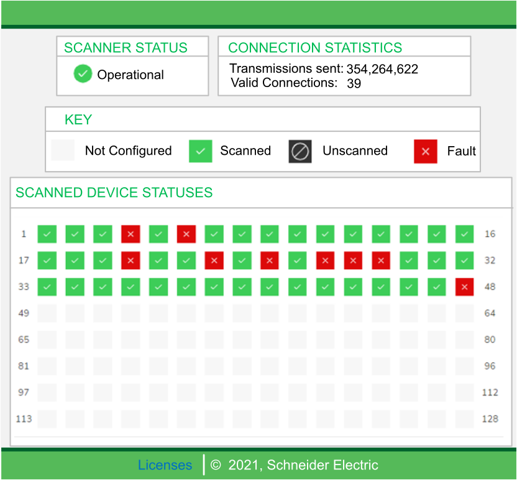Select the faulted device 20 status icon
Screen dimensions: 517x480
click(130, 260)
